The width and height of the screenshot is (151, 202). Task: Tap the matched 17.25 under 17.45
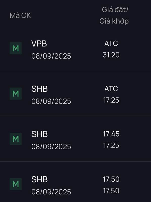111,145
